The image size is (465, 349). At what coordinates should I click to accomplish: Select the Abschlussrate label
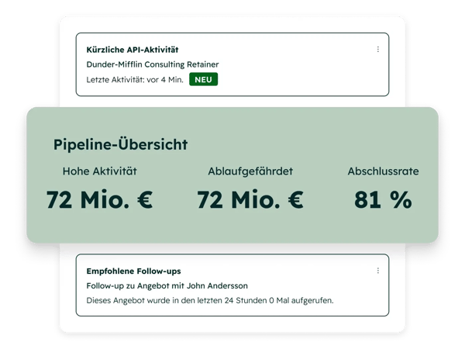(383, 171)
